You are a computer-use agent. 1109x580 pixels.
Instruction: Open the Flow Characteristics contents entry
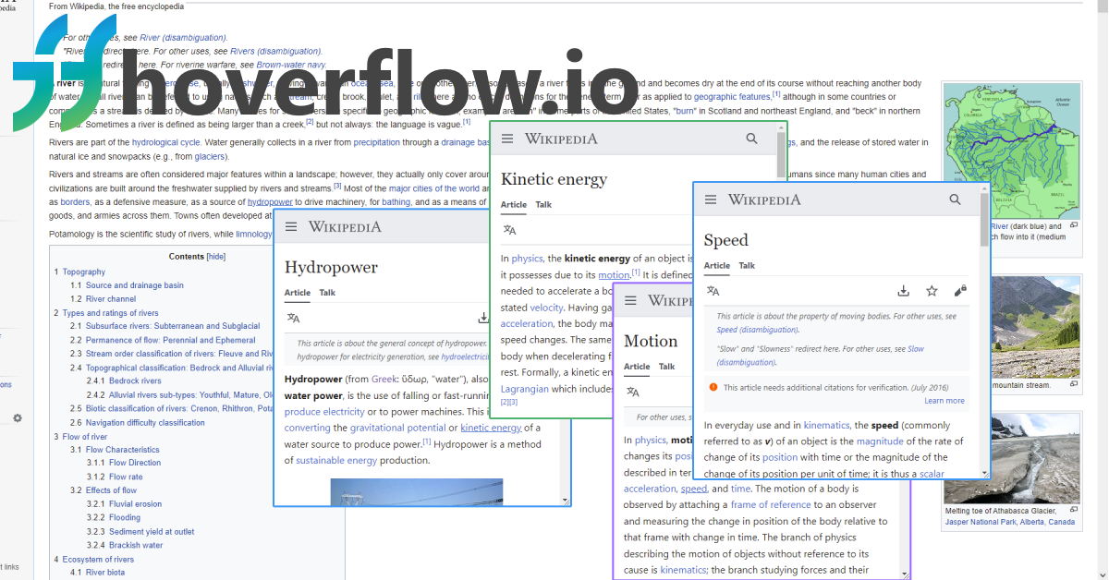click(x=122, y=450)
